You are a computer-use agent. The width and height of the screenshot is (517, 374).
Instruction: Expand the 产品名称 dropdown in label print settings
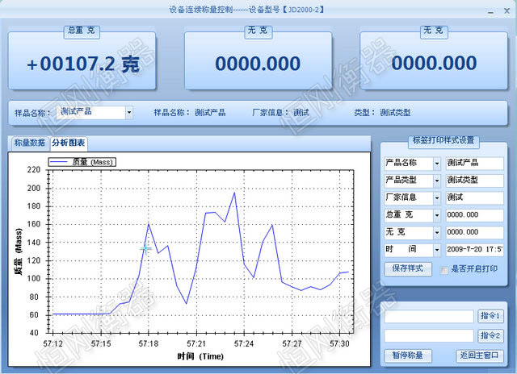[437, 163]
